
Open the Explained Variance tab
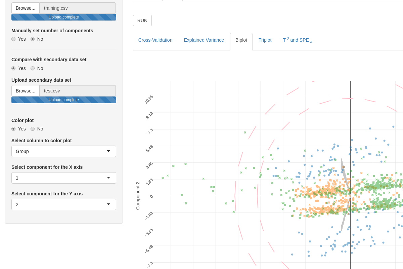pos(204,40)
